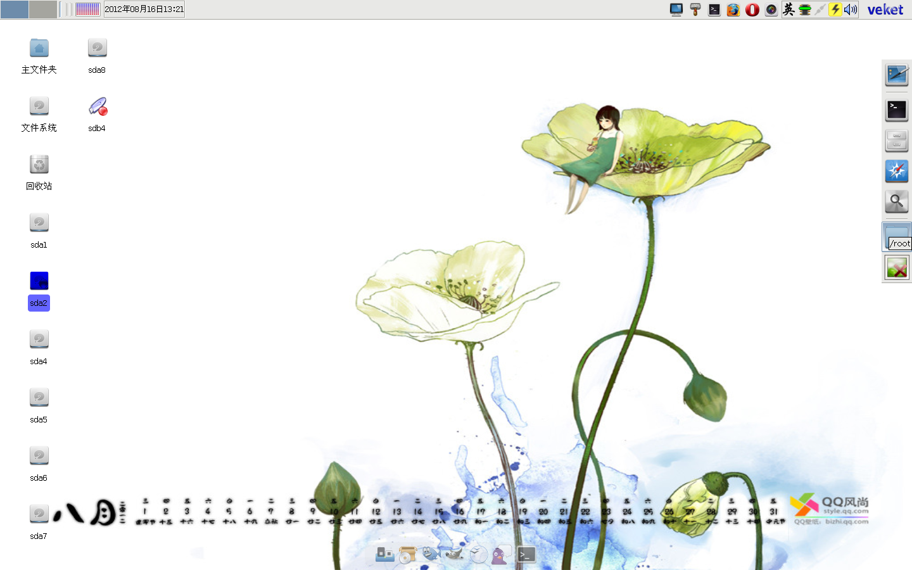The image size is (912, 570).
Task: Open the /root folder in right dock
Action: (897, 237)
